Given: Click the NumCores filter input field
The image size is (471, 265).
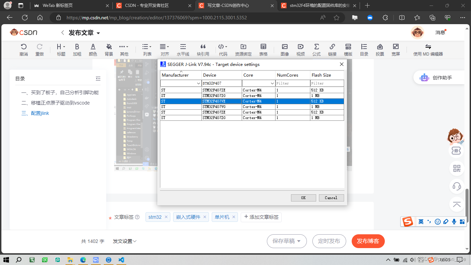Looking at the screenshot, I should point(292,83).
